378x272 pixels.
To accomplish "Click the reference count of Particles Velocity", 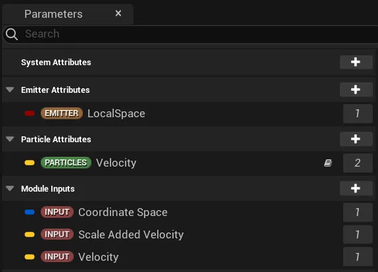I will (358, 163).
